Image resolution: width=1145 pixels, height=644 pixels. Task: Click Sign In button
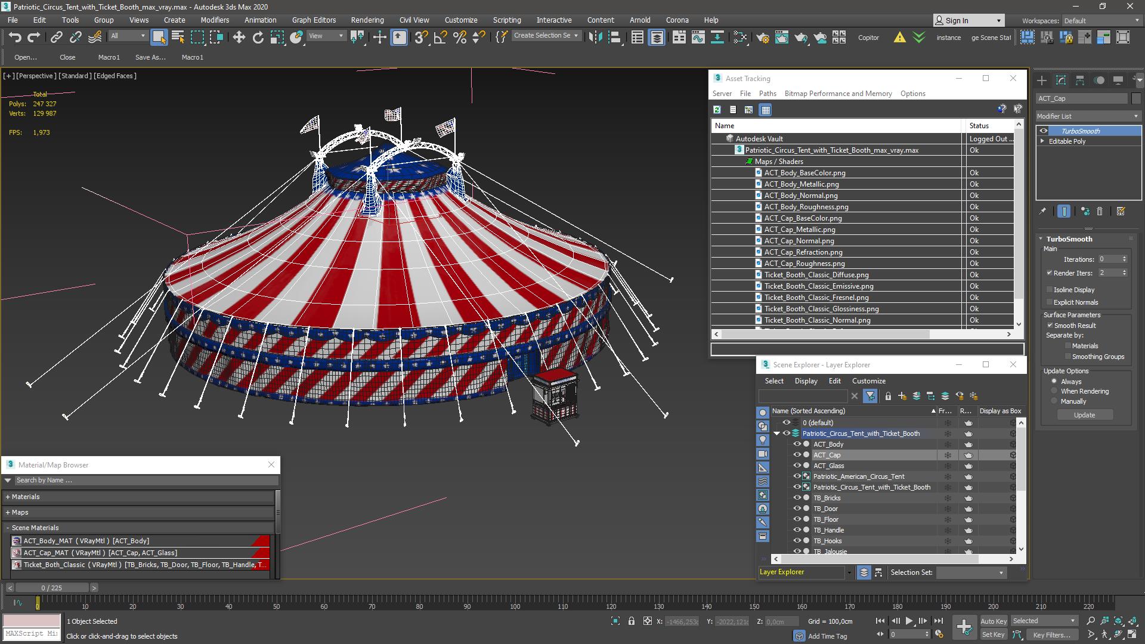[x=969, y=20]
